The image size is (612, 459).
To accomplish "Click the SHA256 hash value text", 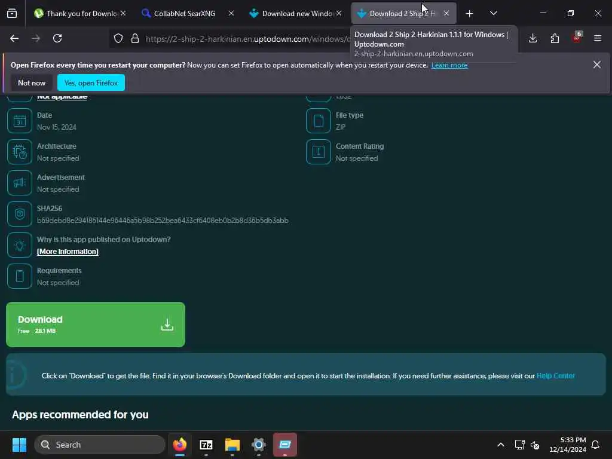I will (163, 221).
